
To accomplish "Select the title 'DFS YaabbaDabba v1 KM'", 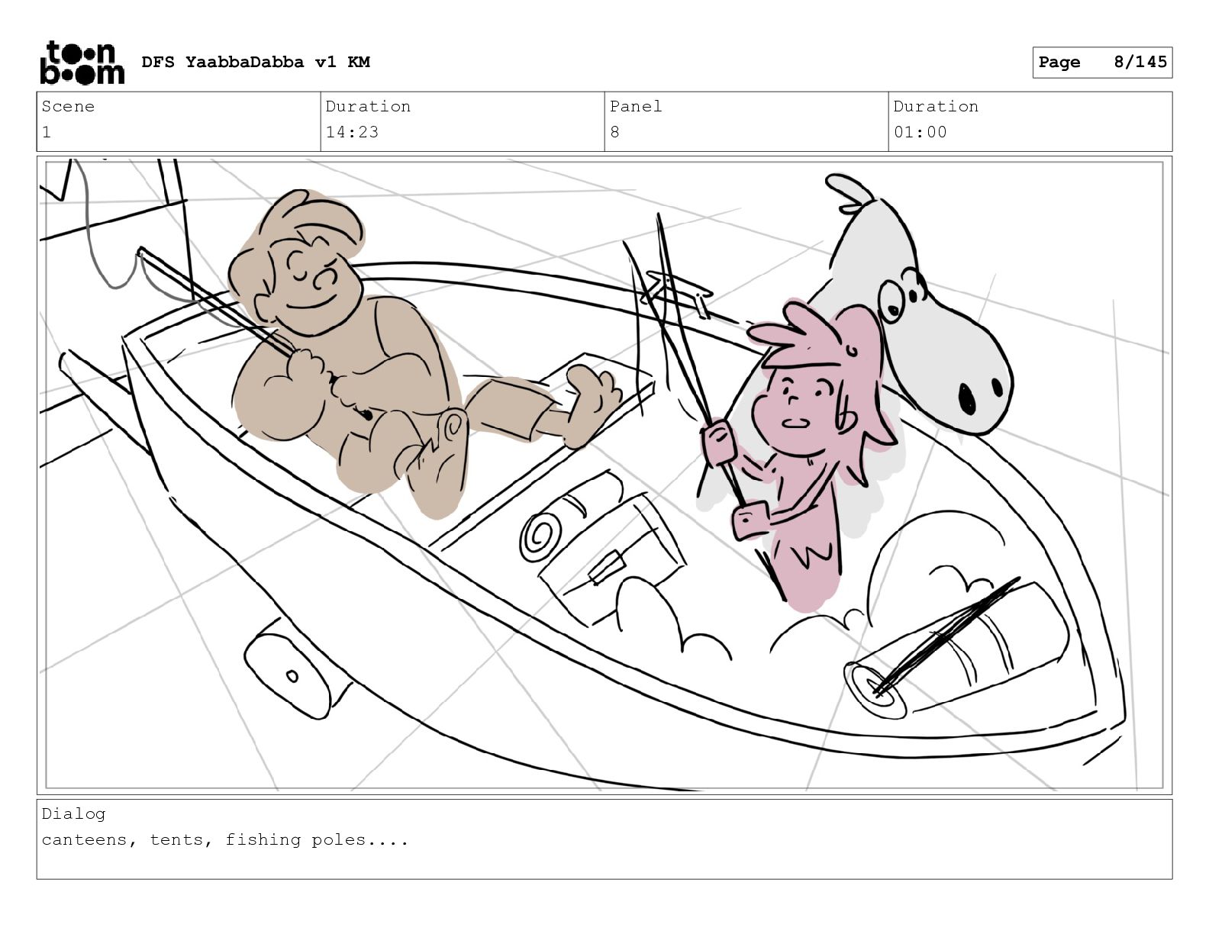I will [x=256, y=62].
